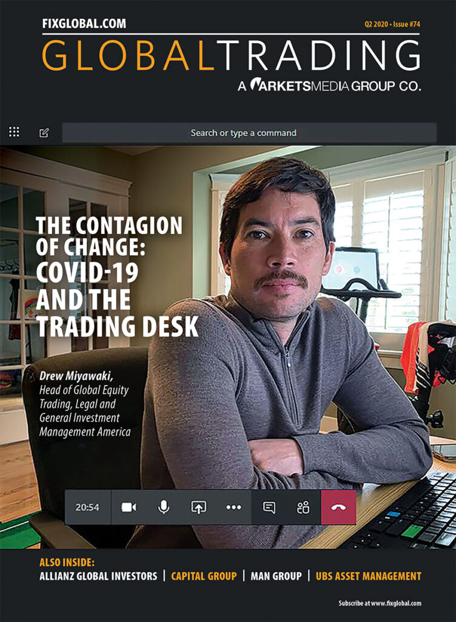The height and width of the screenshot is (622, 456).
Task: Click the name Drew Miyawaki
Action: pos(76,376)
